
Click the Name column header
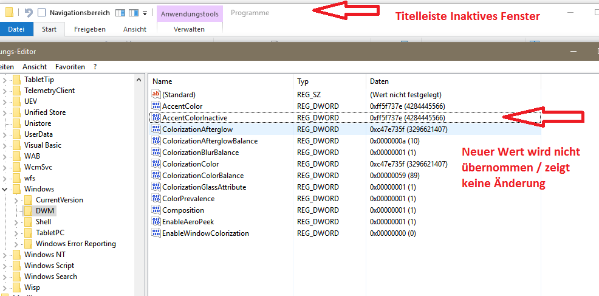pos(162,81)
